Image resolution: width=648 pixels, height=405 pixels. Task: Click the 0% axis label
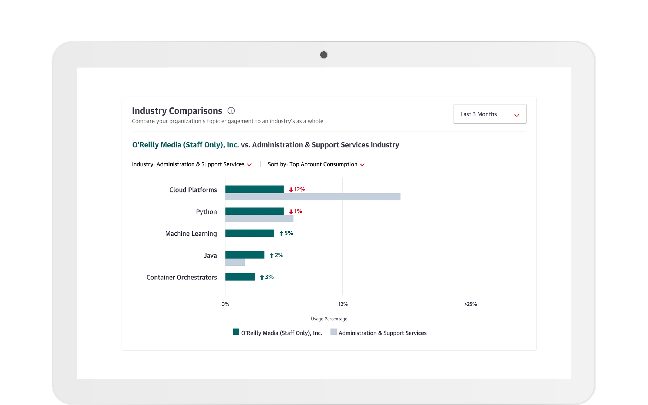225,304
